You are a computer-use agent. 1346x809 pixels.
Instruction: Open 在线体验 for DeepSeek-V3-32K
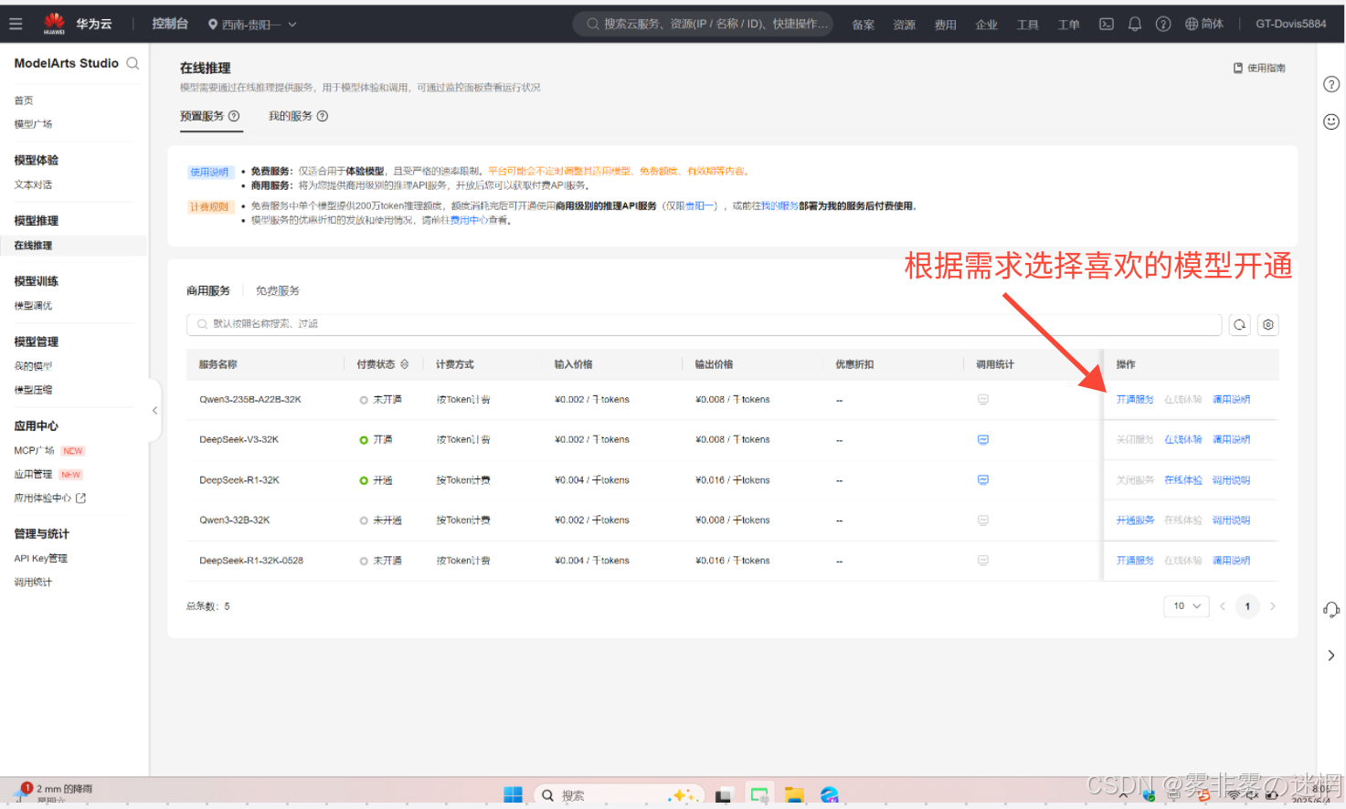[1183, 440]
